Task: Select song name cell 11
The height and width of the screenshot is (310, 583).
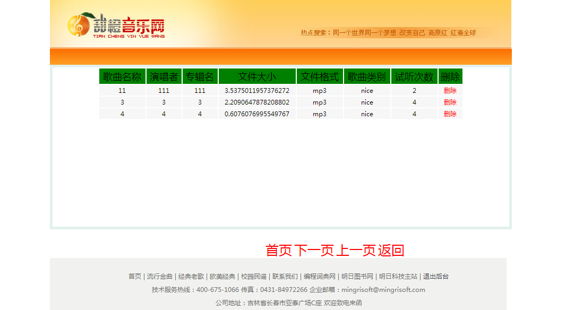Action: pos(122,90)
